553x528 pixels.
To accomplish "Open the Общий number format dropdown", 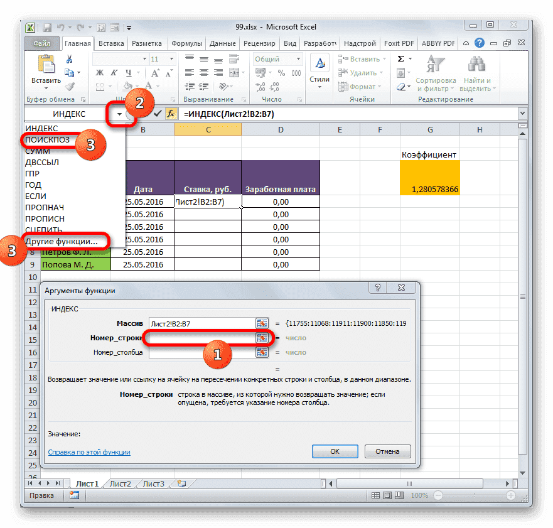I will pyautogui.click(x=298, y=59).
